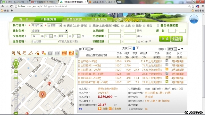Open 首頁 navigation tab
The image size is (205, 115).
tap(24, 19)
